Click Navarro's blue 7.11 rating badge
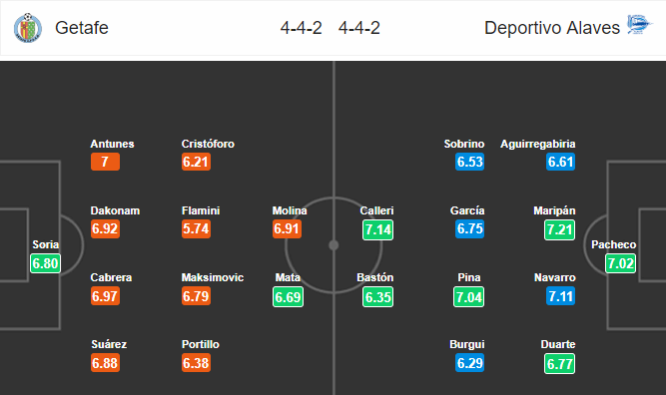This screenshot has width=666, height=395. coord(560,296)
